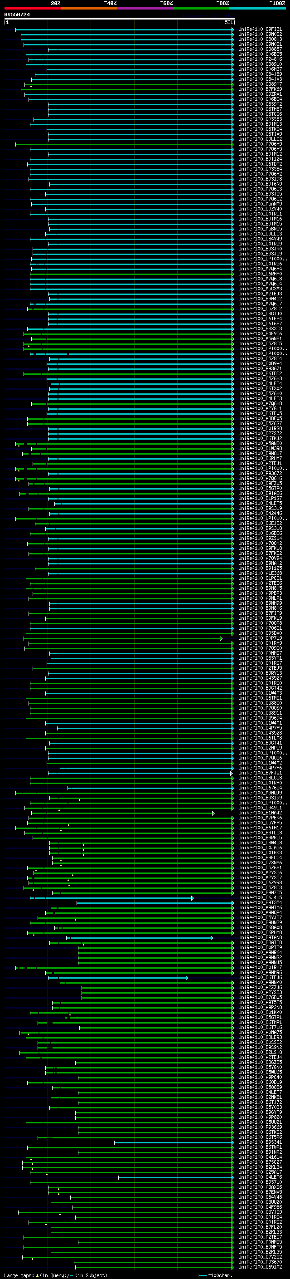Viewport: 290px width, 1279px height.
Task: Select hit label UniRef100_B1P1S7
Action: point(260,499)
